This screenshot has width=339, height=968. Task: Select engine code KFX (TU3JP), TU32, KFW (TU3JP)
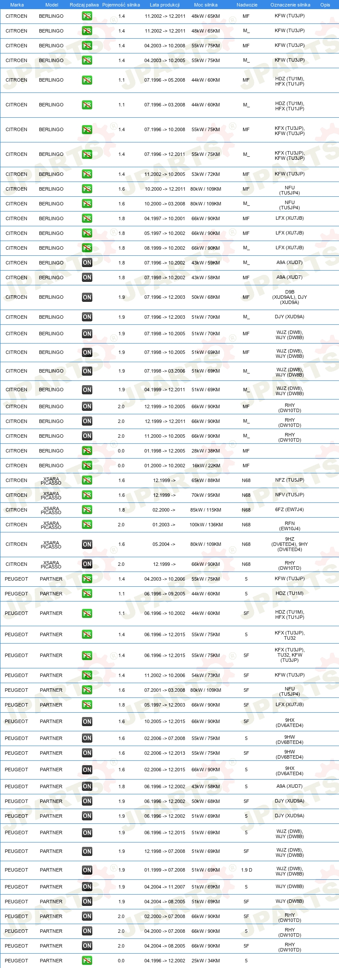click(290, 655)
